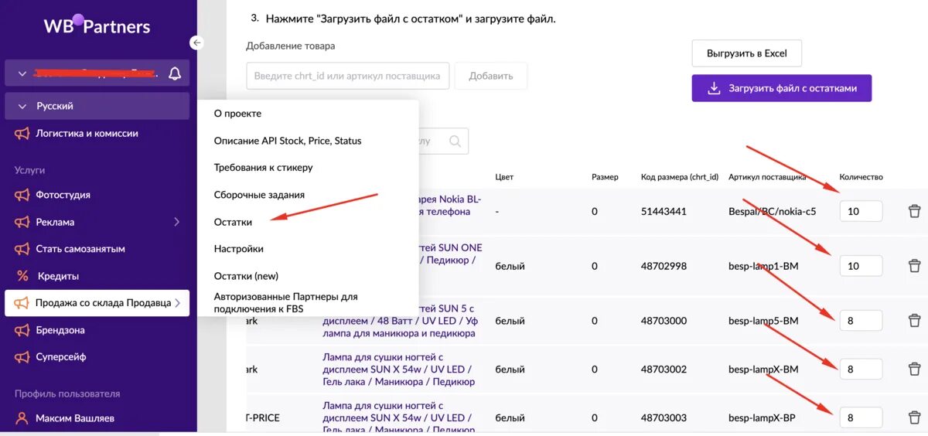
Task: Click the Добавить button
Action: point(490,76)
